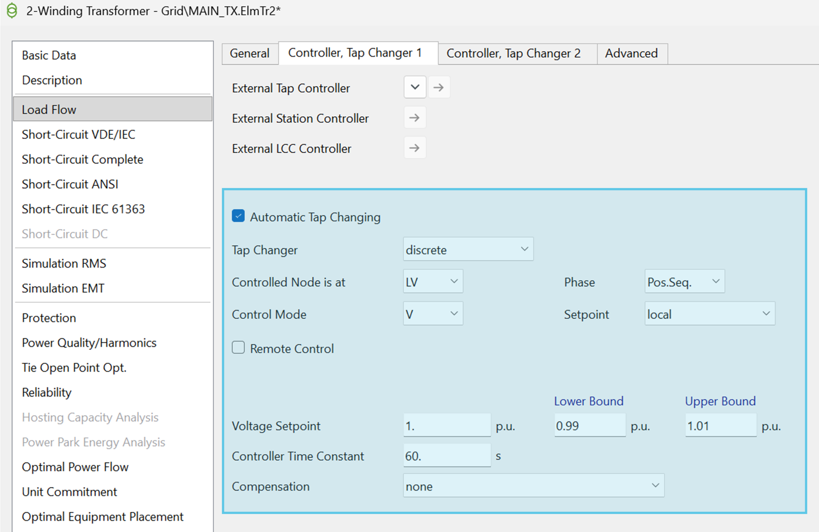819x532 pixels.
Task: Open the Protection page
Action: tap(112, 318)
